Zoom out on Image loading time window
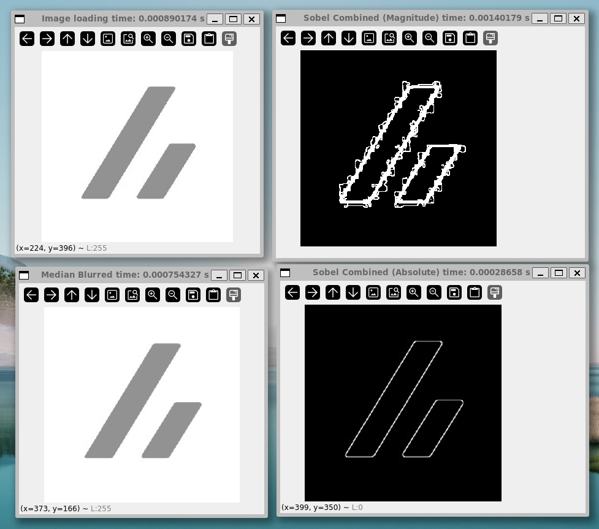The image size is (599, 529). click(x=169, y=39)
